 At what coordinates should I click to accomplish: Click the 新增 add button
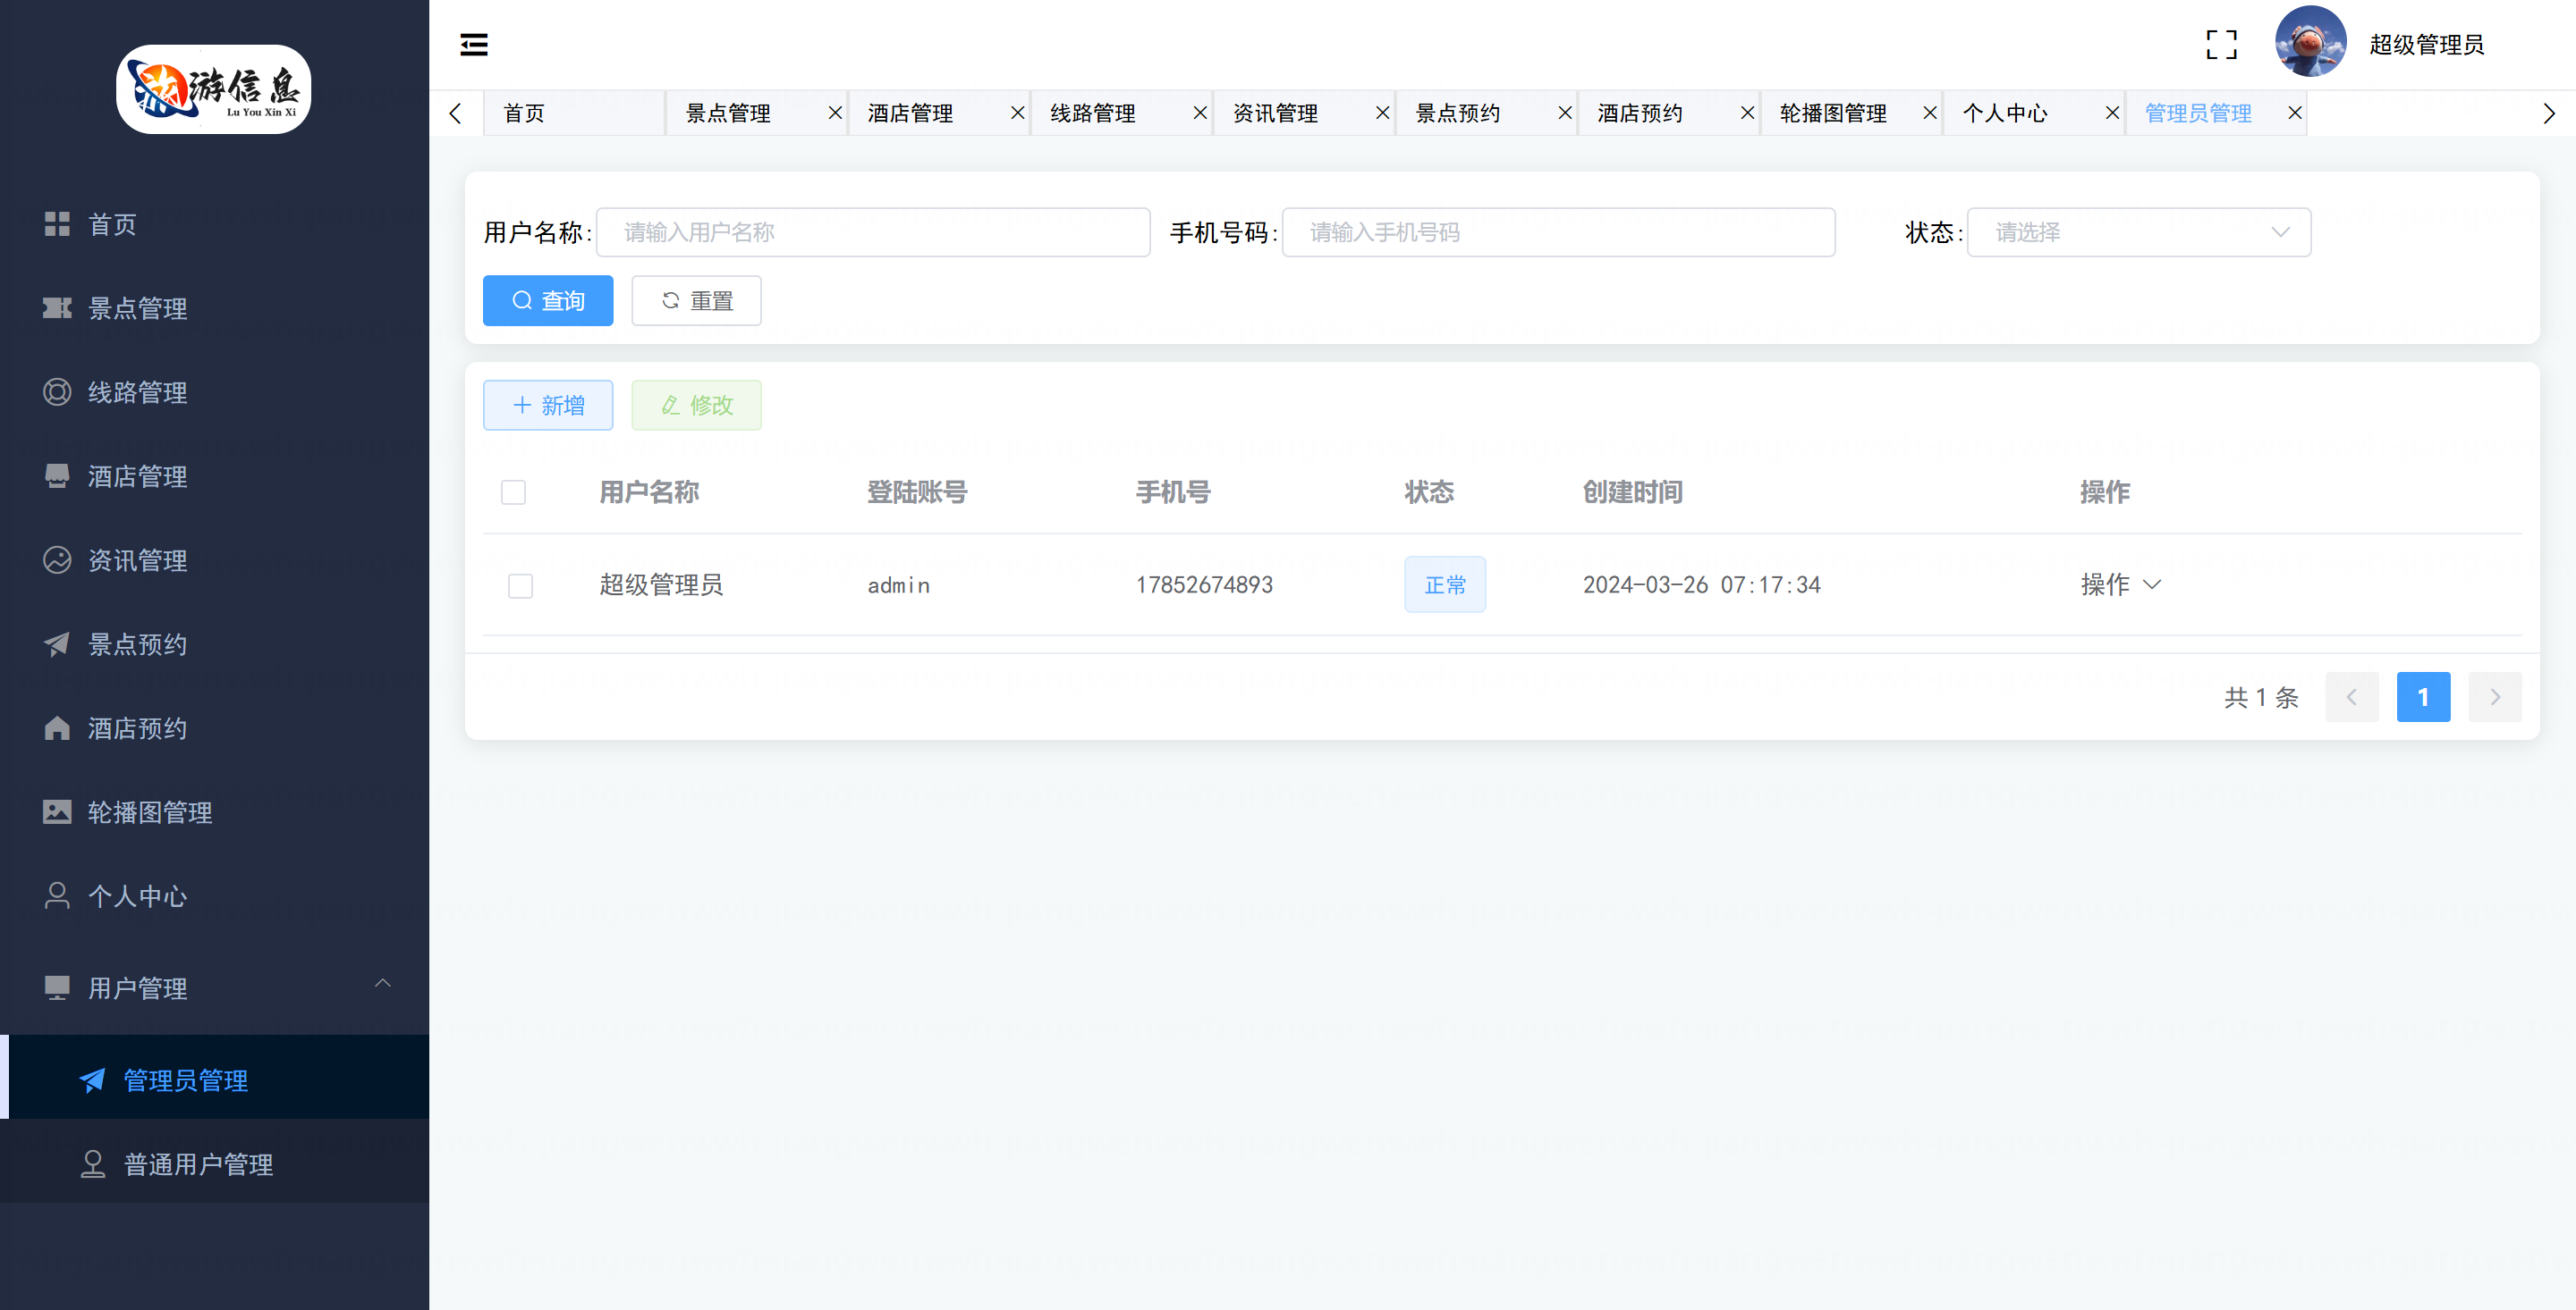click(548, 406)
